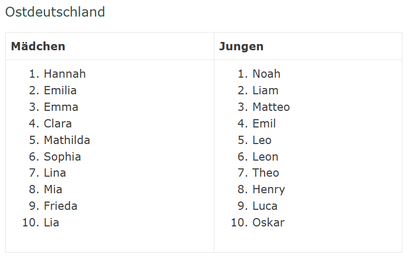Image resolution: width=408 pixels, height=258 pixels.
Task: Select the name Frieda
Action: pyautogui.click(x=61, y=206)
